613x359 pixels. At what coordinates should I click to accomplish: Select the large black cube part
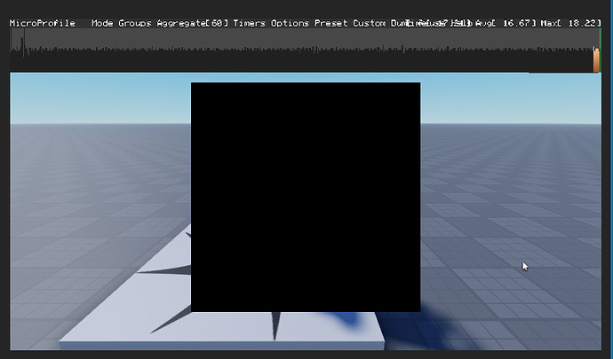click(306, 197)
